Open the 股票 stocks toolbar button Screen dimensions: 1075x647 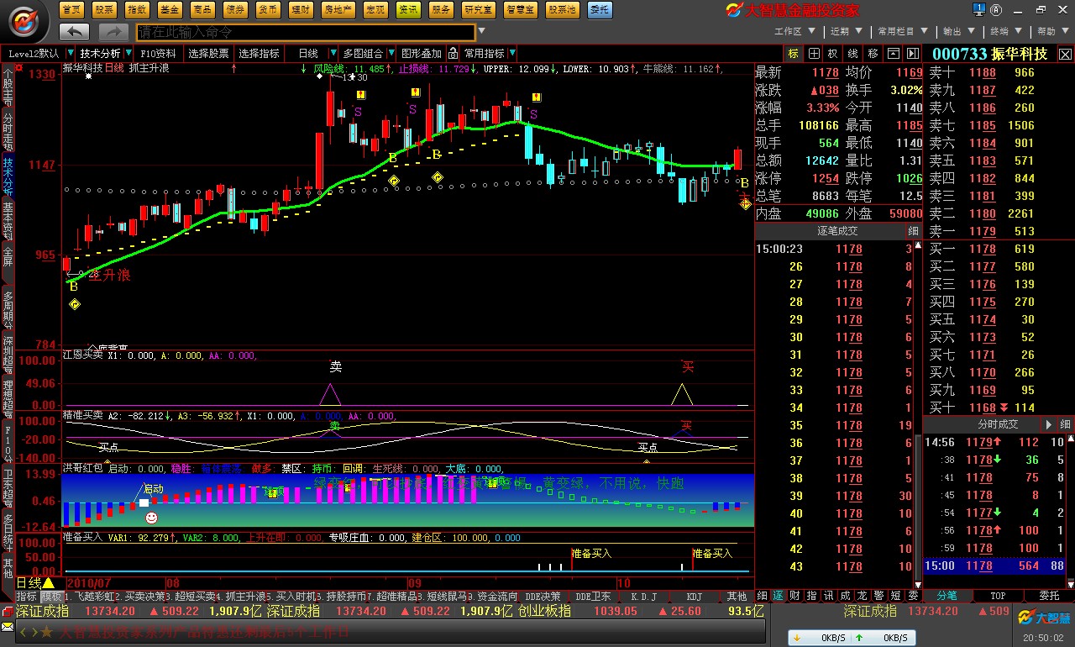pos(104,9)
